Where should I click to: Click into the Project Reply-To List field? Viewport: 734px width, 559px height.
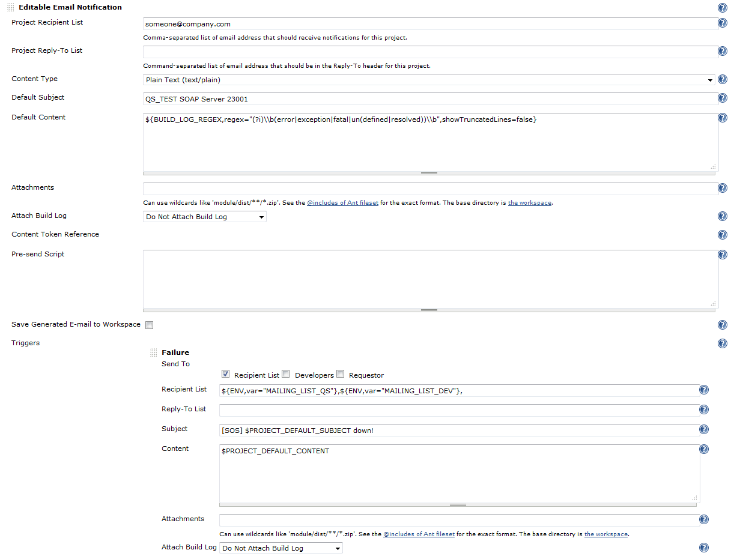tap(429, 52)
